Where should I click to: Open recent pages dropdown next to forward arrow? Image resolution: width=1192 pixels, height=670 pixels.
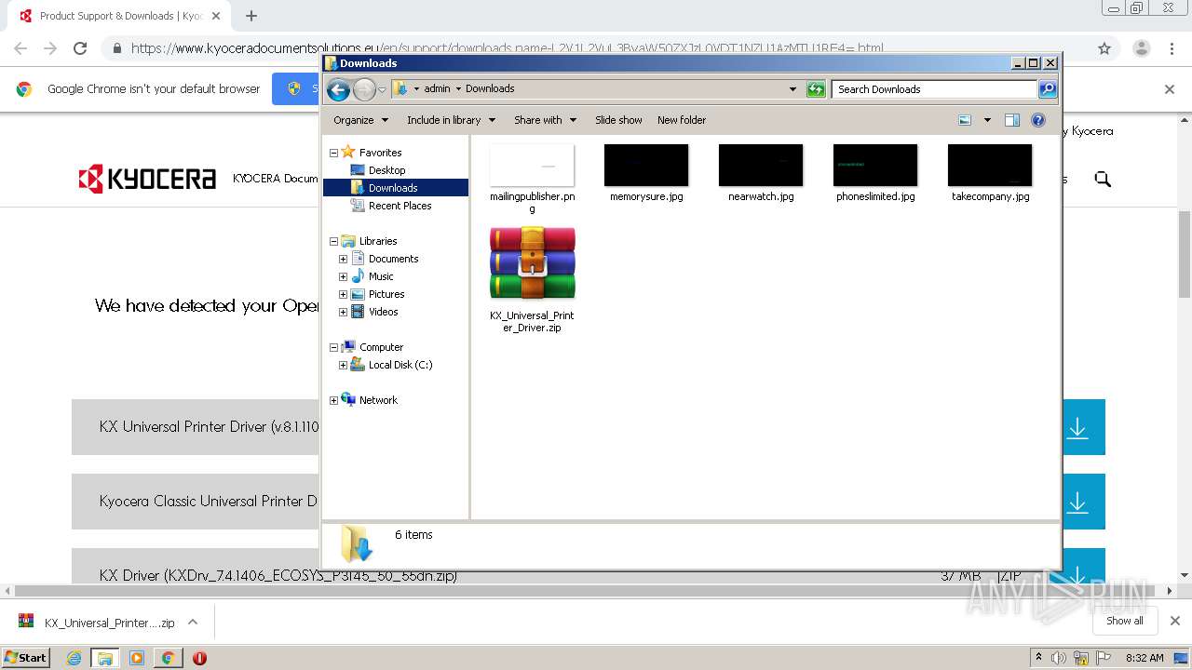[382, 90]
